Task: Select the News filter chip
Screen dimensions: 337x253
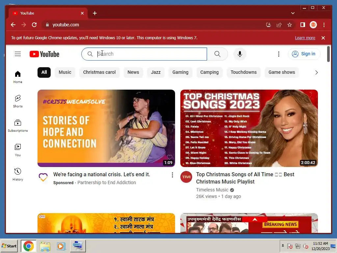Action: pos(133,72)
